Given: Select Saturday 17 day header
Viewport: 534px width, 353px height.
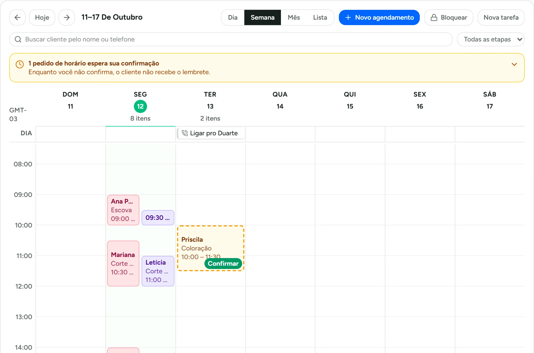Looking at the screenshot, I should [x=490, y=106].
